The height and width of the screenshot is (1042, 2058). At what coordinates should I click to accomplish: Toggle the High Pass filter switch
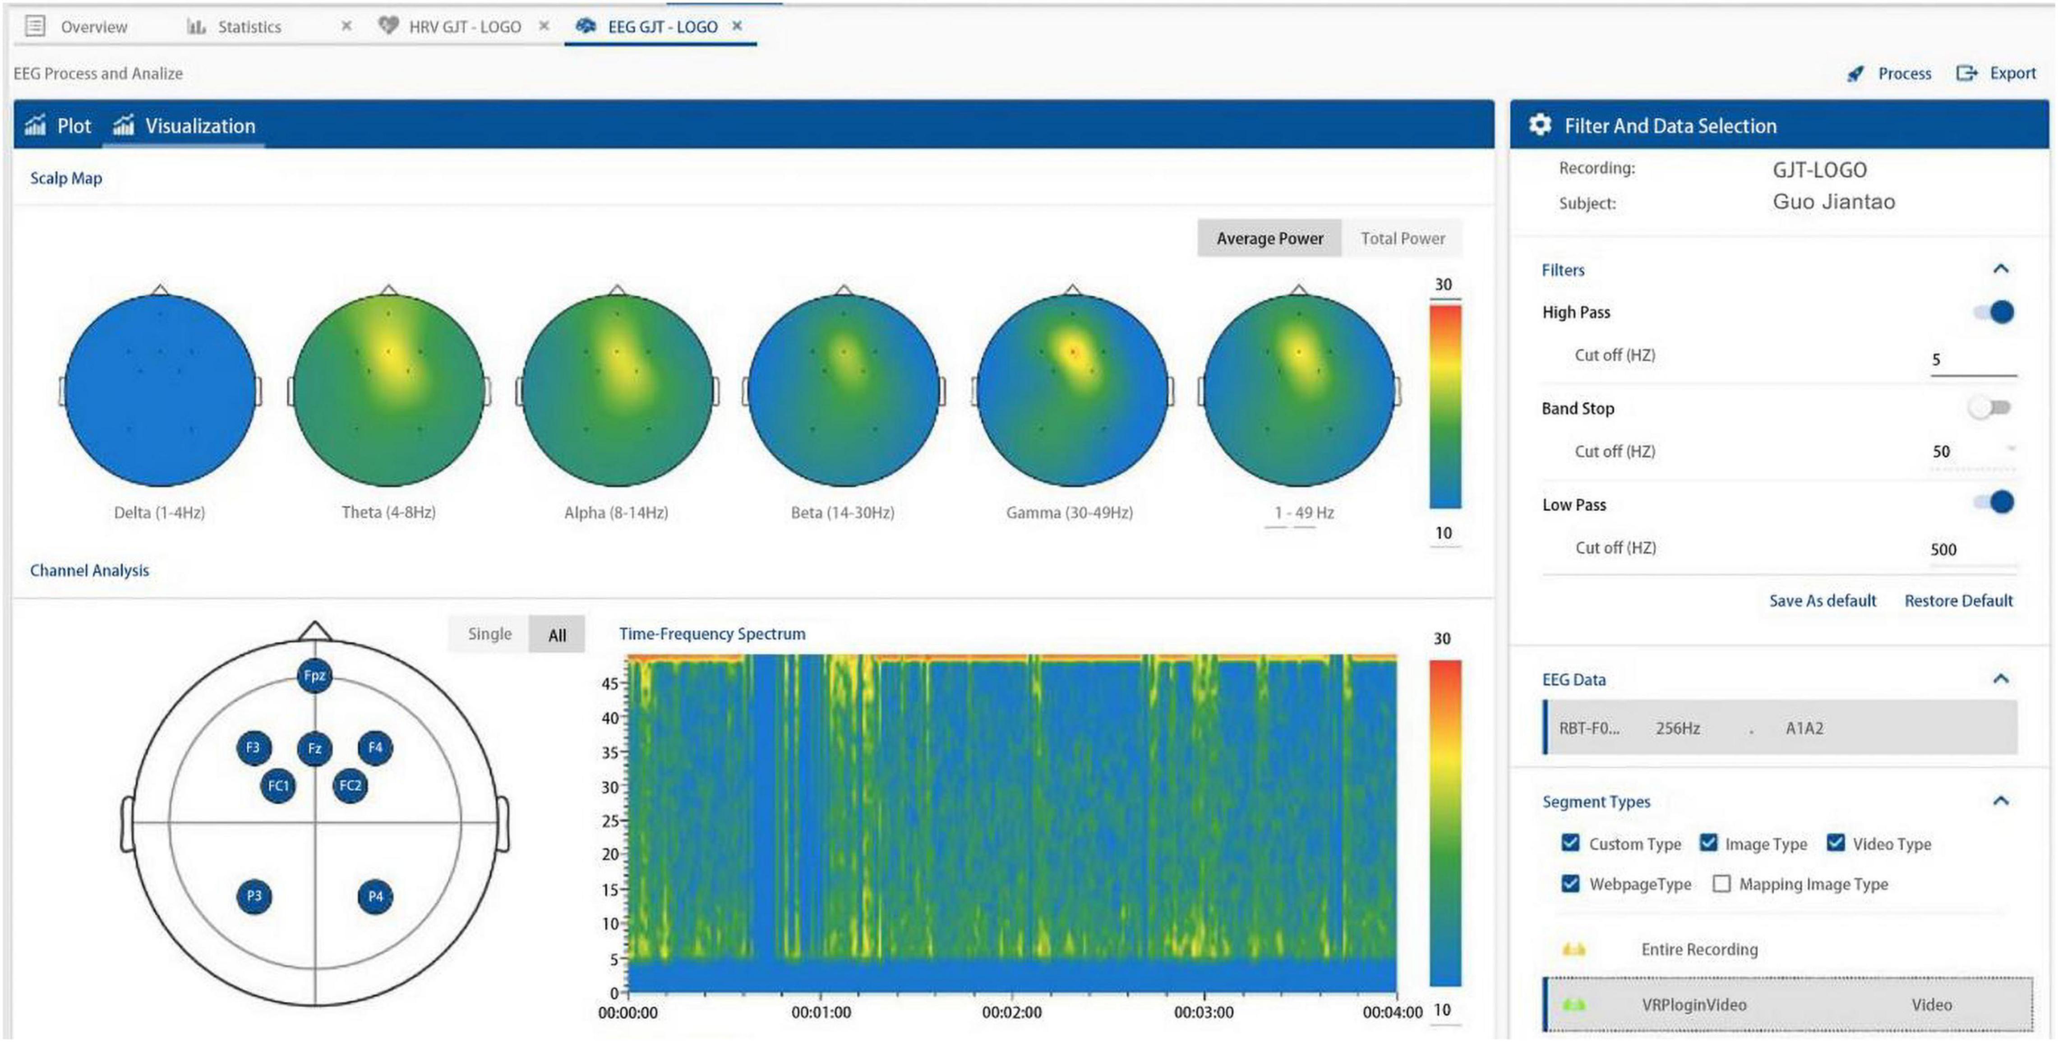pos(1994,312)
